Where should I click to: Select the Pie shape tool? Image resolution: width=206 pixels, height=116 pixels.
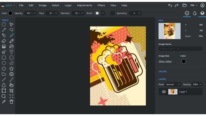tap(11, 63)
